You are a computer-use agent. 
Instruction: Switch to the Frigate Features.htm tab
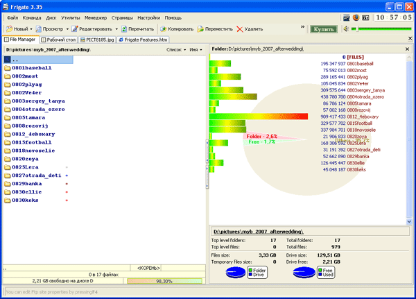point(143,40)
